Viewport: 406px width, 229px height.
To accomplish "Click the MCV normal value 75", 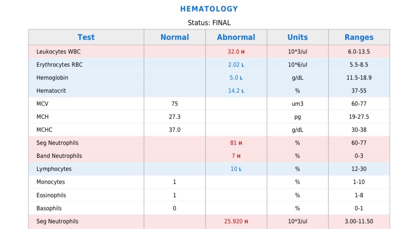I will click(175, 104).
